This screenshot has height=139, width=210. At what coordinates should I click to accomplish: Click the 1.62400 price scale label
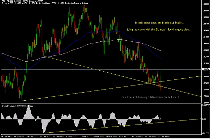(206, 57)
